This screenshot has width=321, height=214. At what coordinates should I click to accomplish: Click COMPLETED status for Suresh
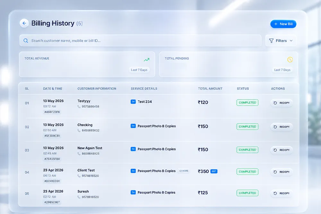tap(247, 193)
